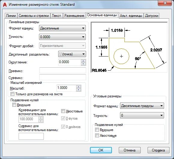Toggle angular Ведущие zero suppression checkbox

coord(97,130)
